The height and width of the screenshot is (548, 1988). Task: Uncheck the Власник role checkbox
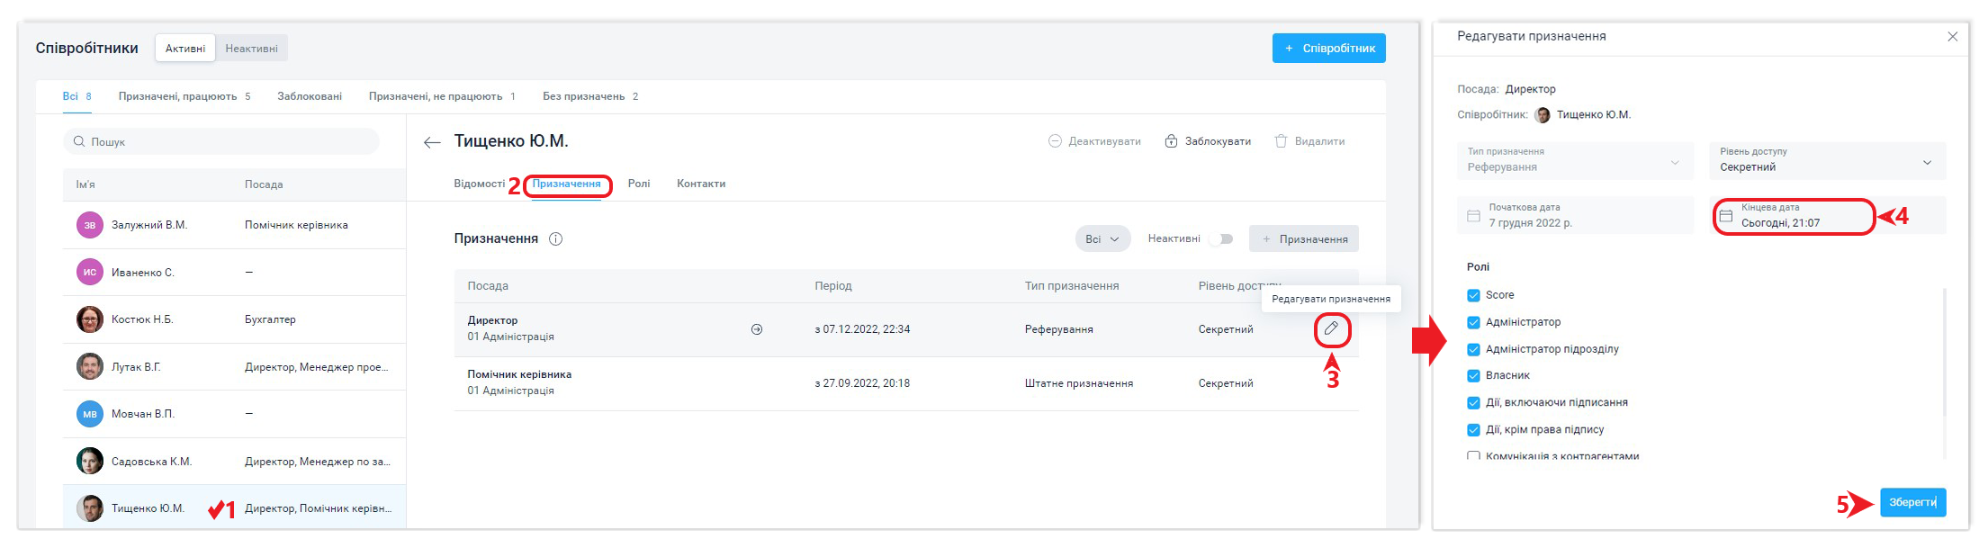(1473, 376)
